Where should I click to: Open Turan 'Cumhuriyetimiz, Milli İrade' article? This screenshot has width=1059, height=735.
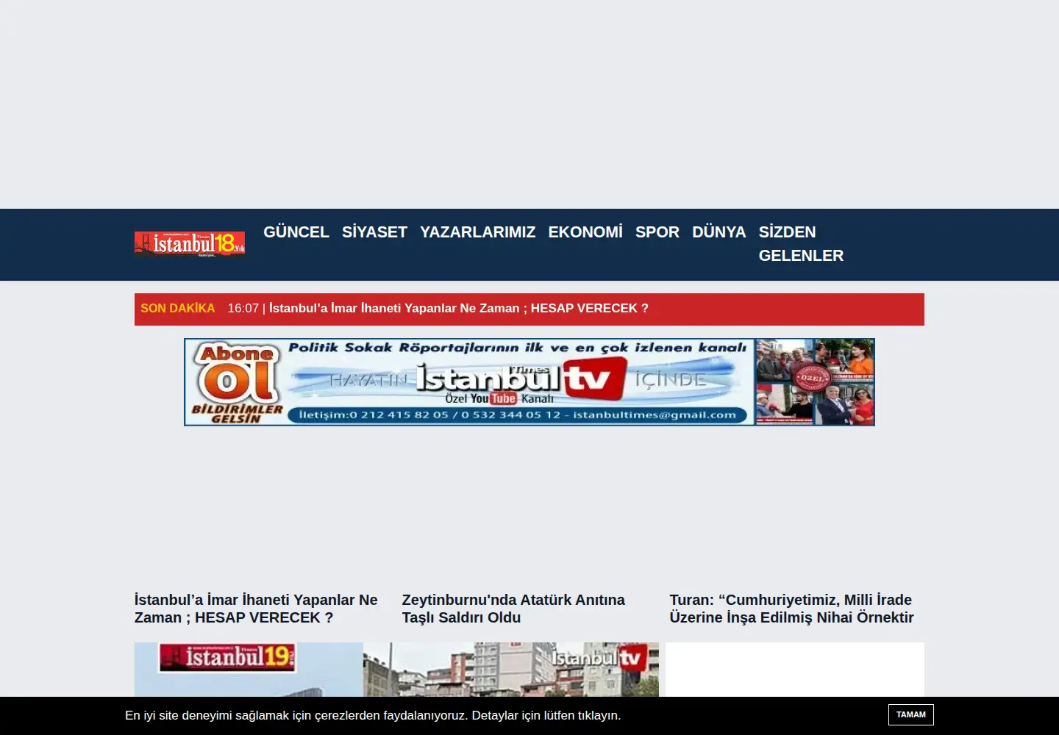point(792,609)
